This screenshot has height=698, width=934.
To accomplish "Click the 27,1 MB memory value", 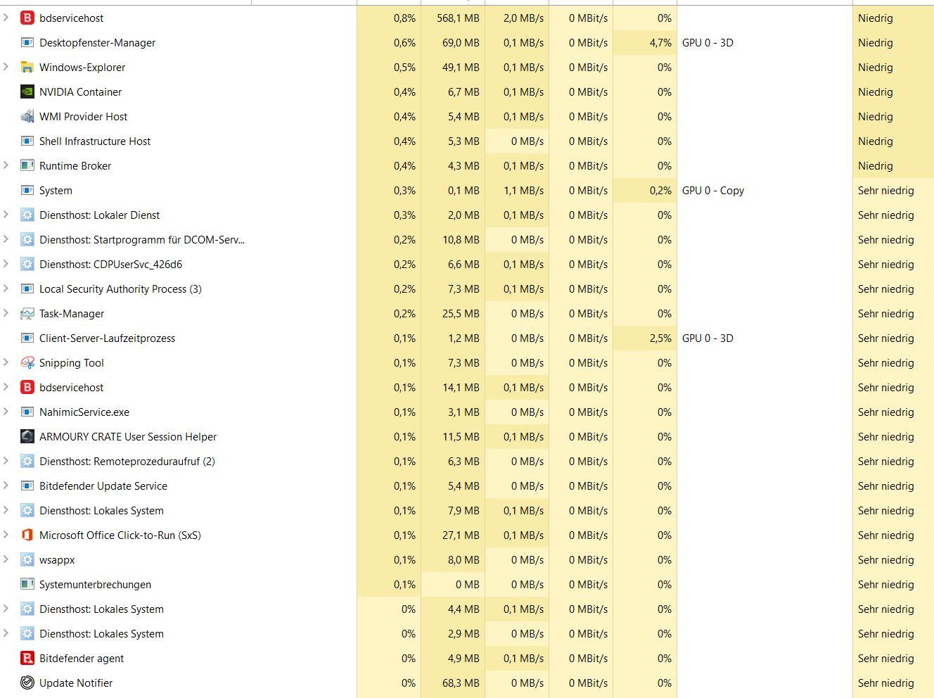I will pyautogui.click(x=461, y=535).
